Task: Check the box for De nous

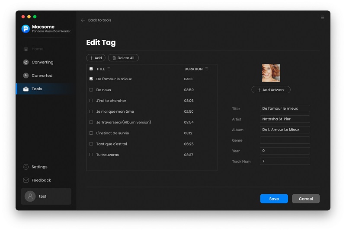Action: (91, 90)
